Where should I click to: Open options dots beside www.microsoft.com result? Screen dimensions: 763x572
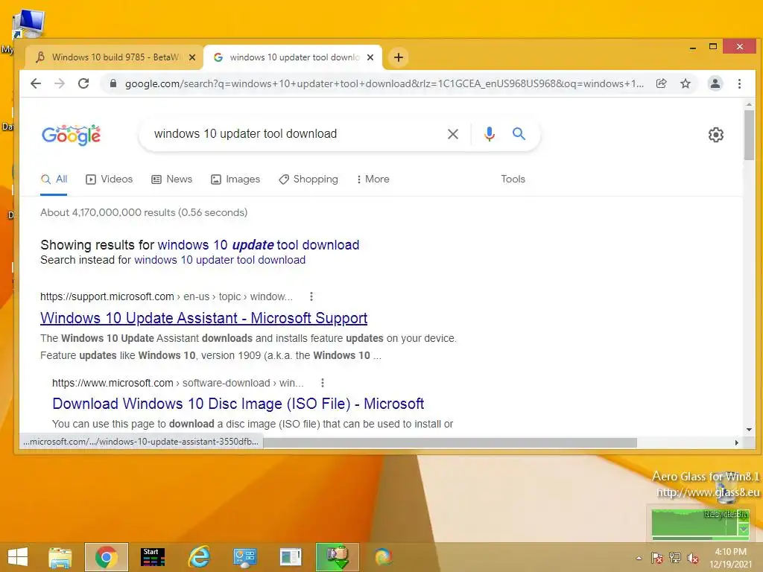click(322, 384)
